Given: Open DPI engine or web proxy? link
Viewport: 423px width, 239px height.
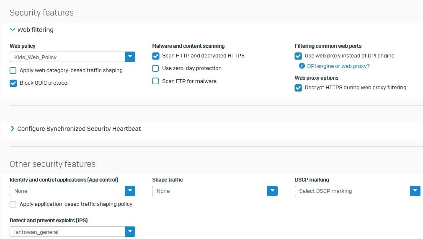Looking at the screenshot, I should point(338,66).
